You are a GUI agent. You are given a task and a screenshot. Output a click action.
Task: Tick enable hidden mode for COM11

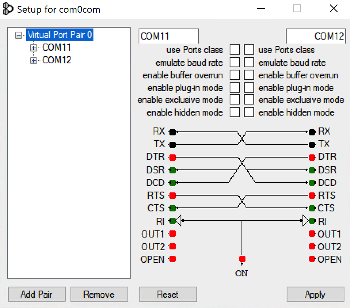[235, 112]
